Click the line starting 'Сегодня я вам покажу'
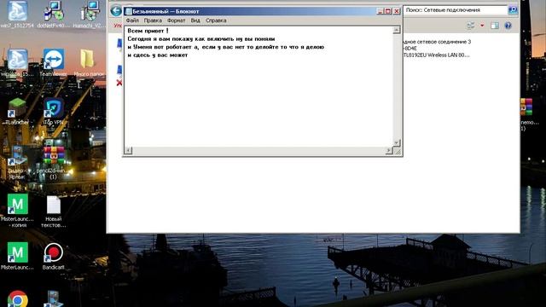The width and height of the screenshot is (546, 307). click(x=201, y=39)
